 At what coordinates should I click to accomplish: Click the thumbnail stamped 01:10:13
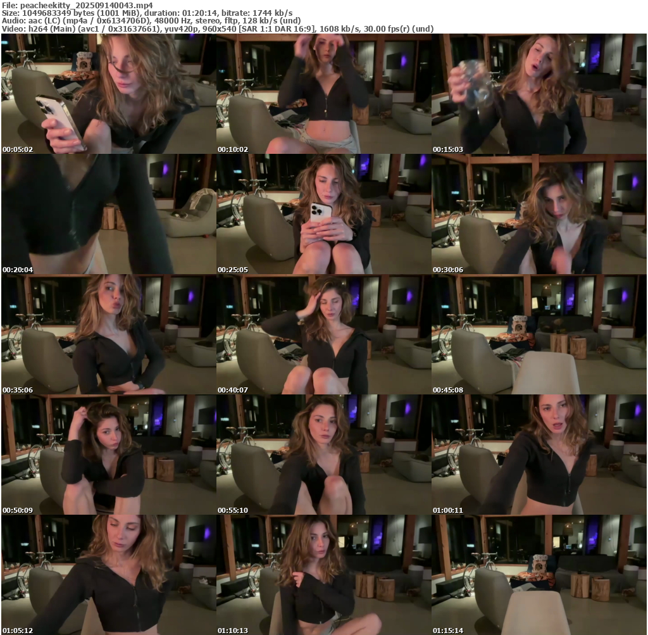(x=323, y=575)
